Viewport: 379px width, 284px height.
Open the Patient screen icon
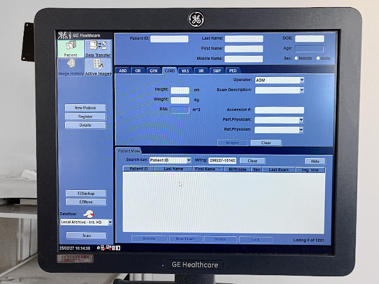pos(71,49)
